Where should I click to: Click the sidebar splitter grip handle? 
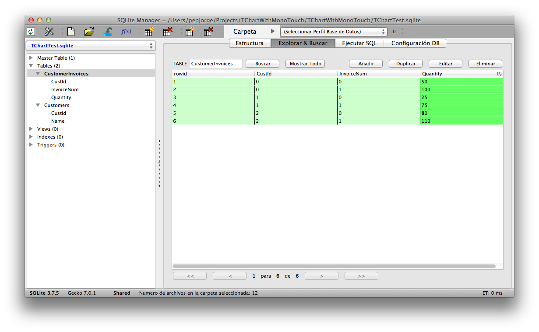pyautogui.click(x=159, y=163)
